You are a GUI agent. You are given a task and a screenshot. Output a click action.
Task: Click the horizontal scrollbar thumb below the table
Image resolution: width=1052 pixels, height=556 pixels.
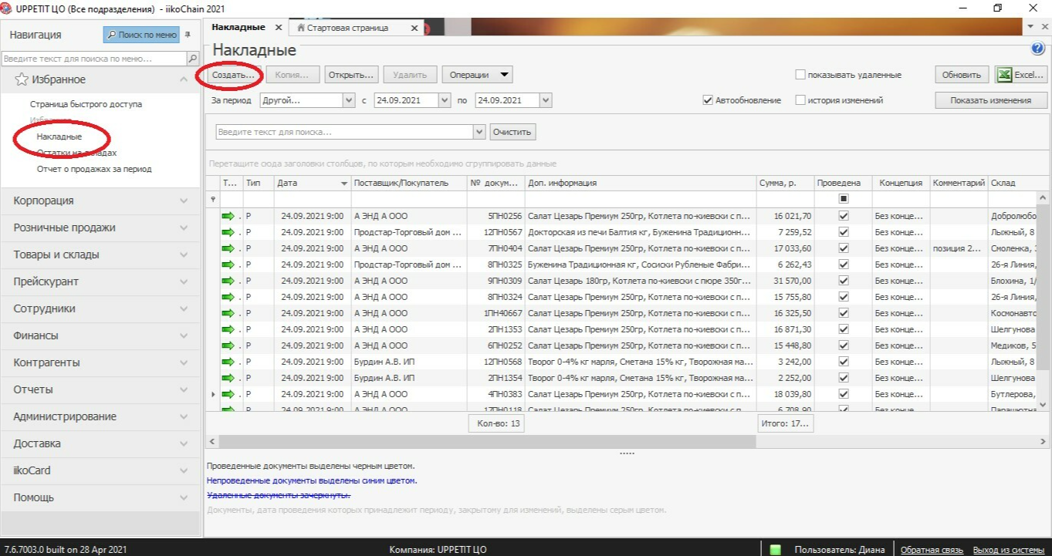tap(487, 442)
